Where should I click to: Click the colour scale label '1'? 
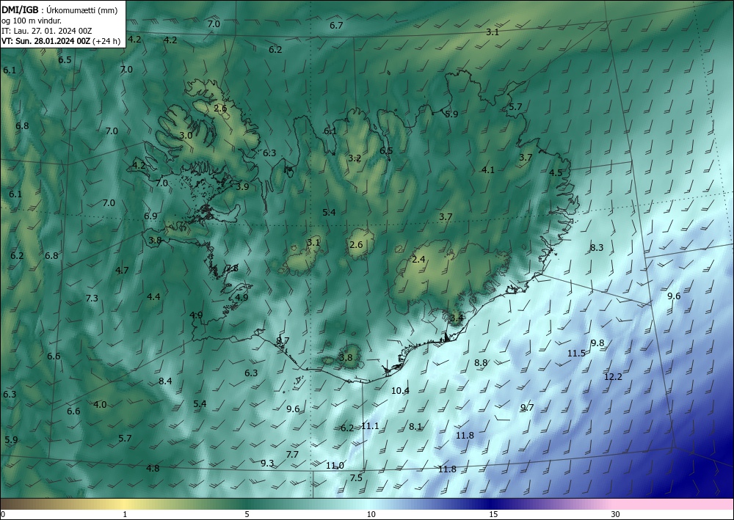click(125, 515)
